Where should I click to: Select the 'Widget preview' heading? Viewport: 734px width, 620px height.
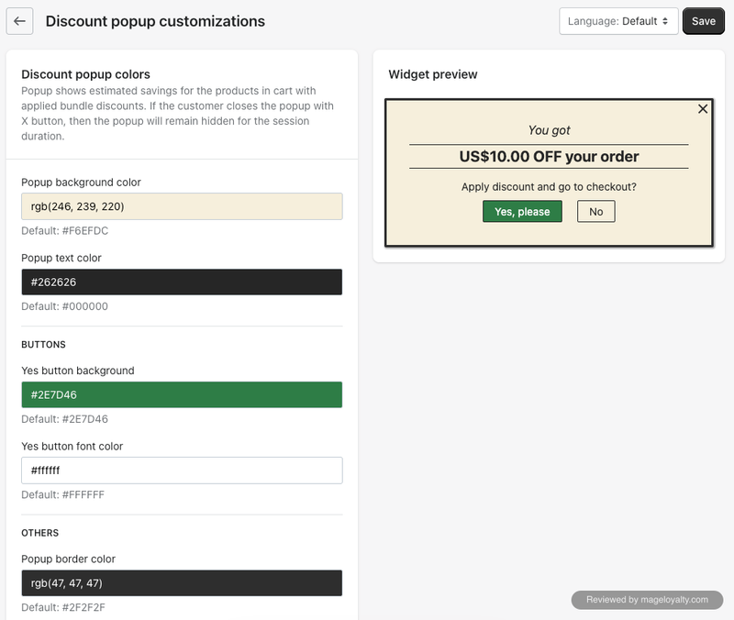point(433,74)
